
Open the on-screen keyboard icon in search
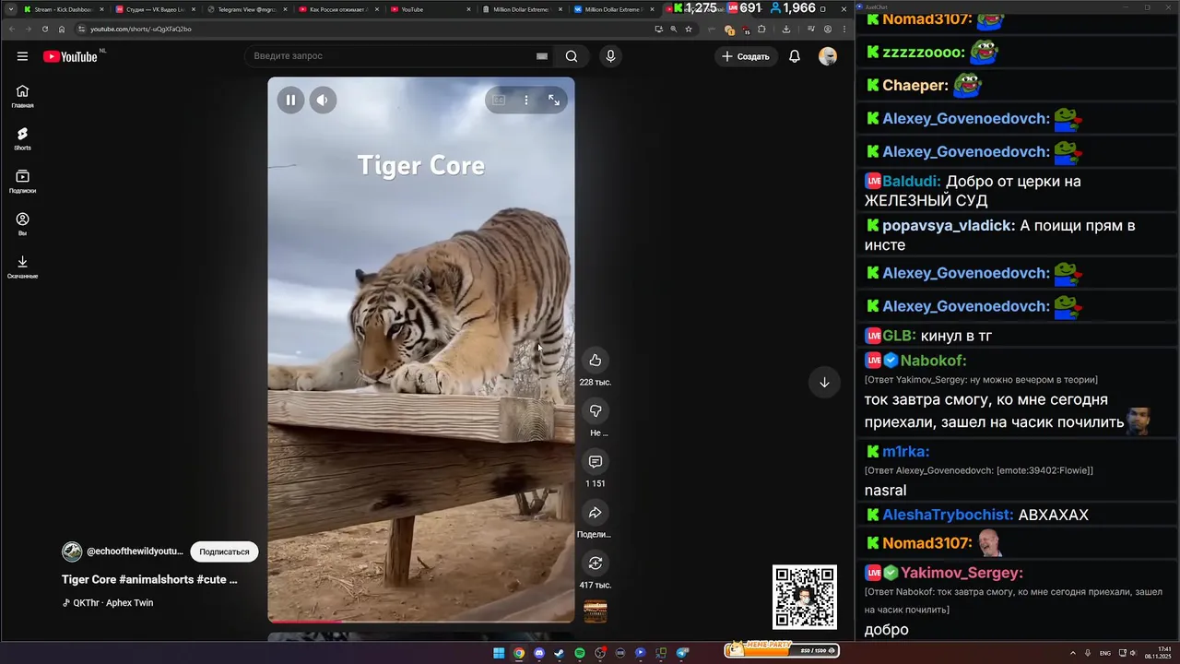pos(542,56)
